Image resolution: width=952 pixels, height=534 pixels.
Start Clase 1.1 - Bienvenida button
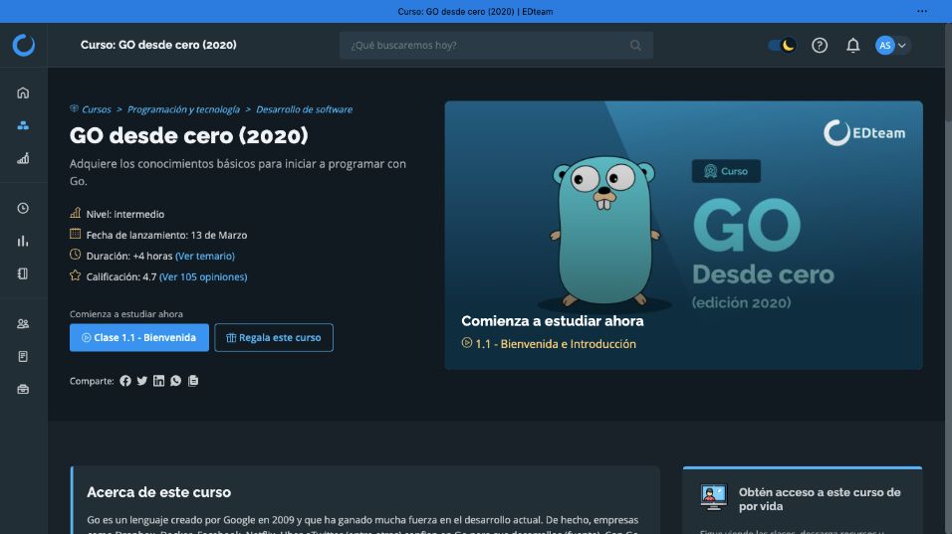(x=139, y=338)
